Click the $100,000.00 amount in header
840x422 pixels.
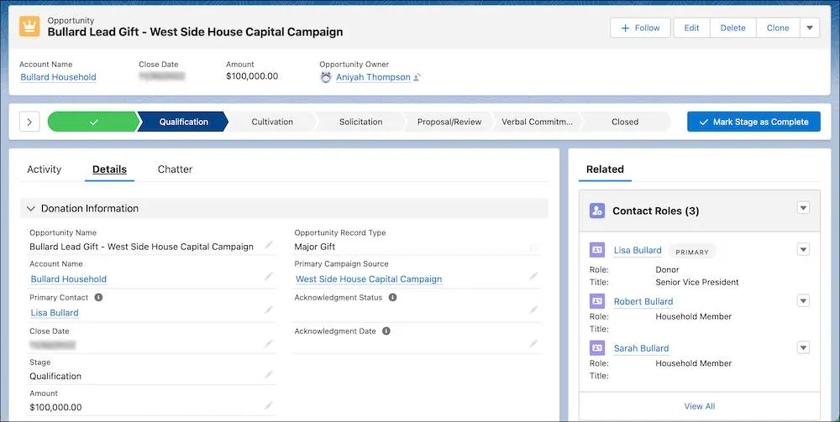point(252,76)
